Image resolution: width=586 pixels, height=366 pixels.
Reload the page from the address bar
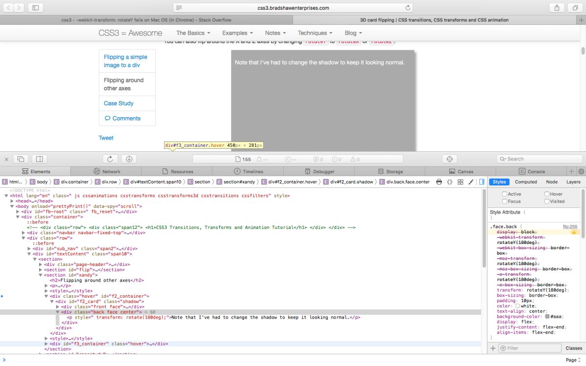408,8
